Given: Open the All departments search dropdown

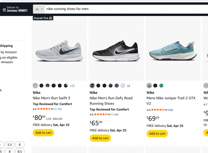Looking at the screenshot, I should pyautogui.click(x=39, y=9).
